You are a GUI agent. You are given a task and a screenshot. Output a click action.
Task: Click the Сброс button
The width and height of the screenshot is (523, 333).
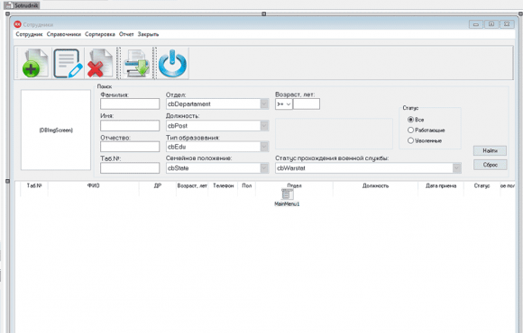pyautogui.click(x=490, y=165)
